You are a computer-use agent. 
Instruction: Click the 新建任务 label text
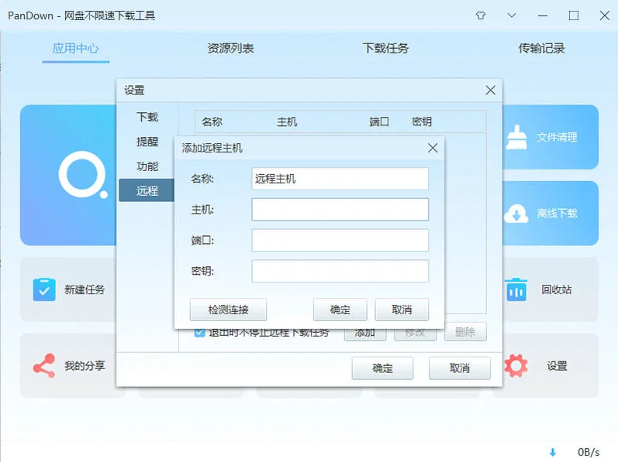pyautogui.click(x=85, y=289)
